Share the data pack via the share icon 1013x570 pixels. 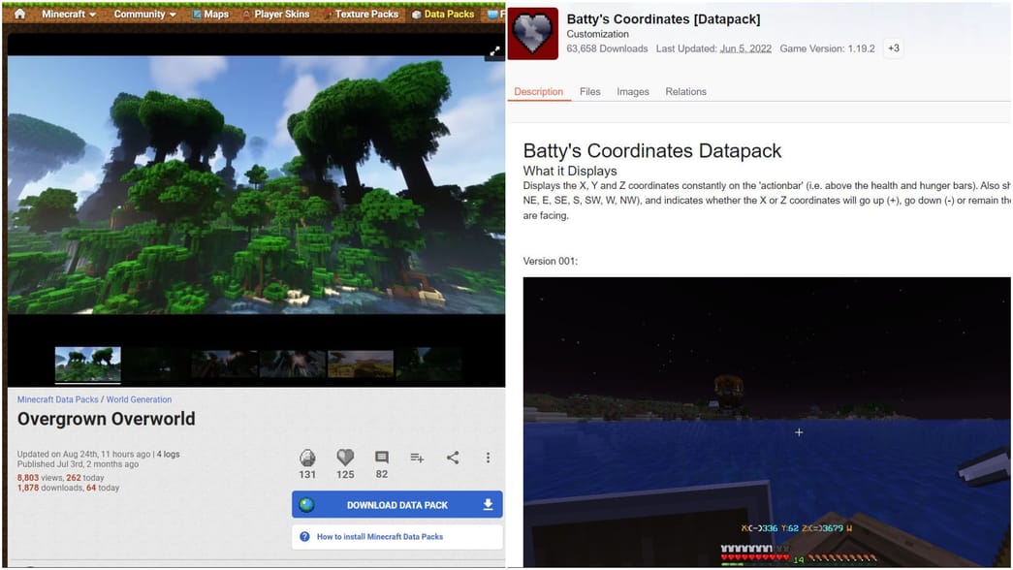tap(452, 459)
